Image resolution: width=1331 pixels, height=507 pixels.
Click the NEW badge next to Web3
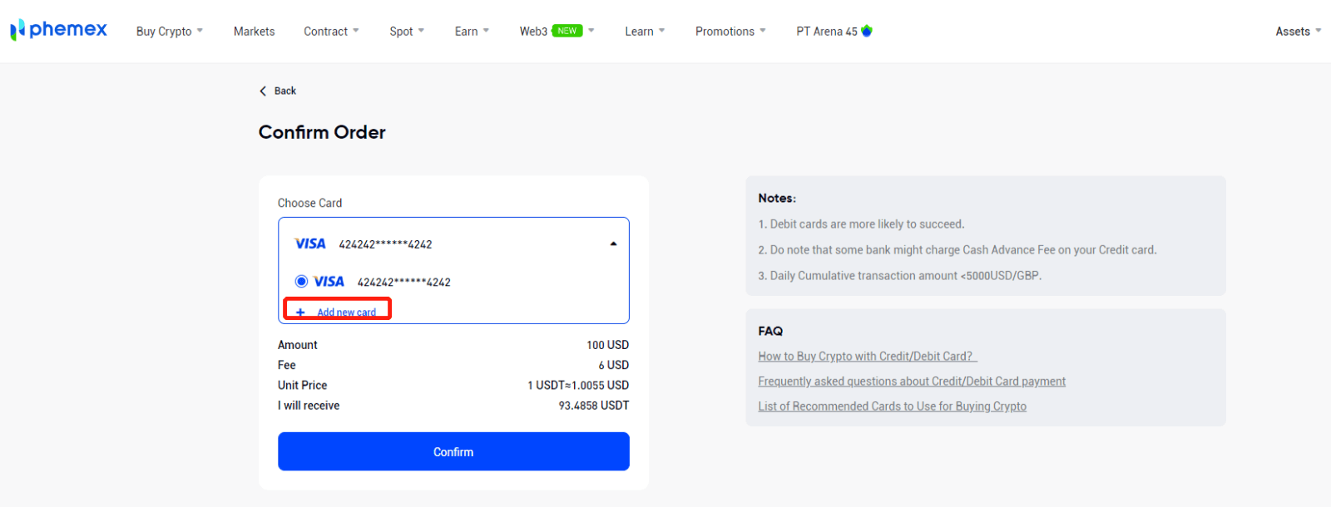(x=567, y=31)
